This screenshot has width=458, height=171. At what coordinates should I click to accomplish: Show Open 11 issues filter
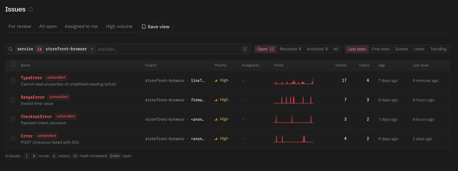click(x=266, y=49)
